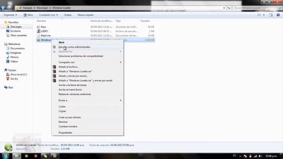This screenshot has height=159, width=283.
Task: Open Explorer from the taskbar
Action: (x=17, y=156)
